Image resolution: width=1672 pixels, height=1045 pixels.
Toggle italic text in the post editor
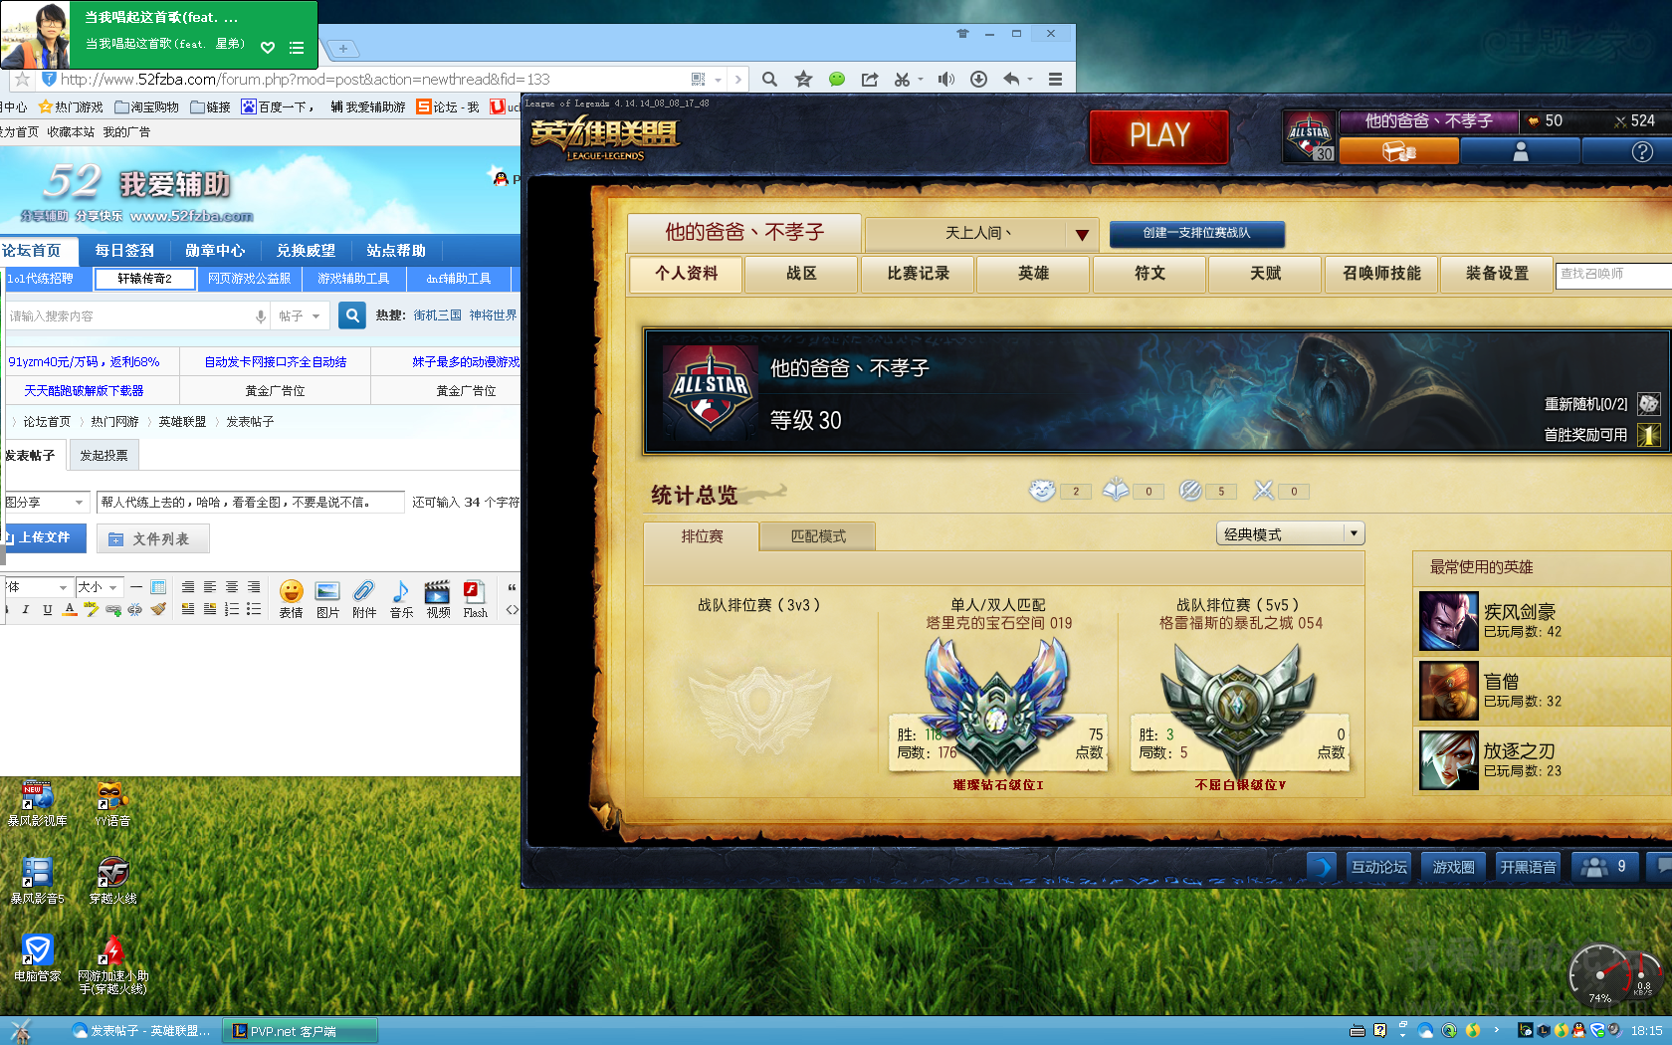(26, 609)
